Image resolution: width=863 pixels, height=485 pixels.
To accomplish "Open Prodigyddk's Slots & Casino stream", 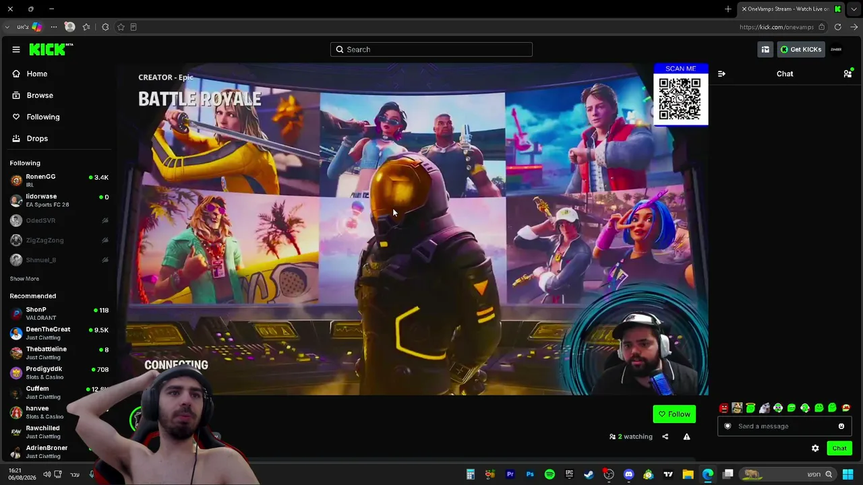I will click(59, 373).
